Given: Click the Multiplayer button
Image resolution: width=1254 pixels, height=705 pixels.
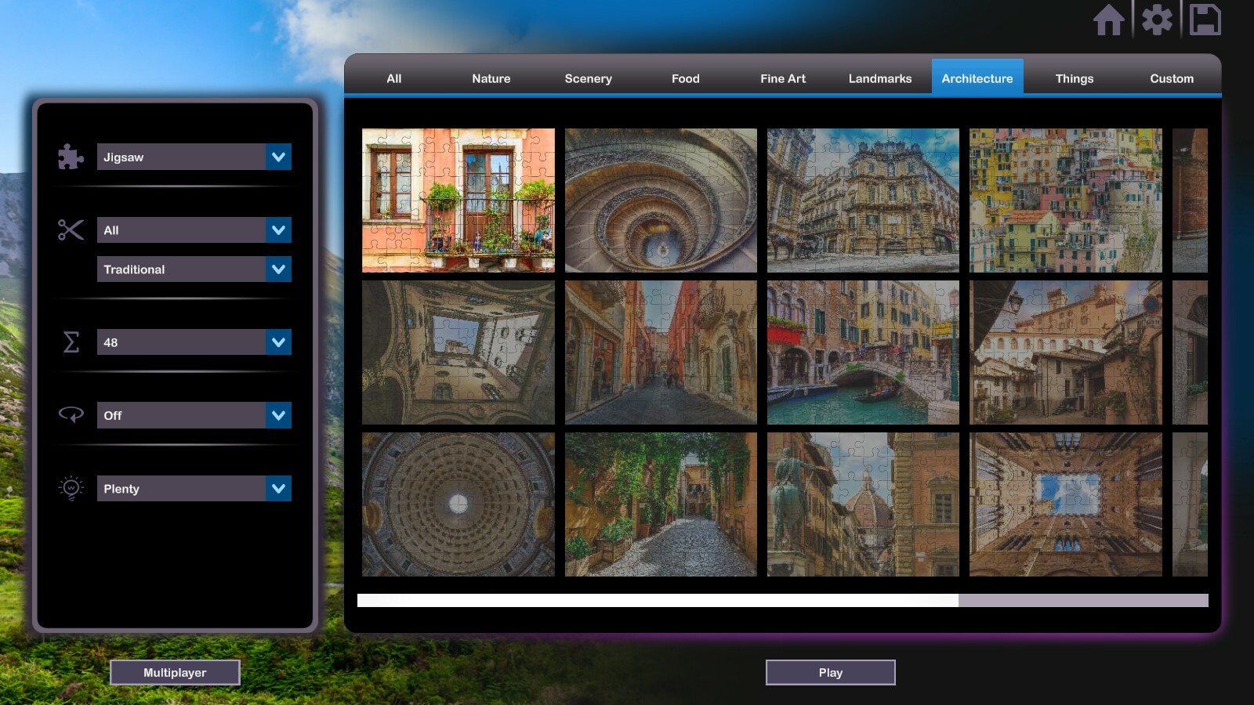Looking at the screenshot, I should point(175,672).
